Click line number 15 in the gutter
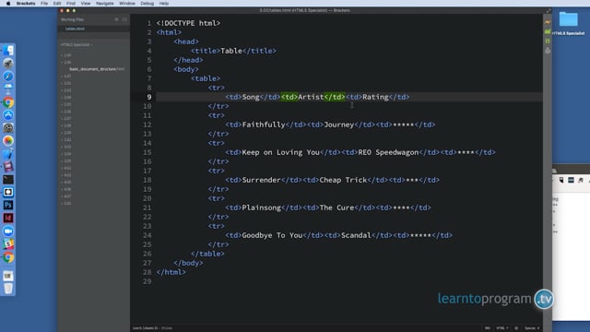The width and height of the screenshot is (590, 332). tap(147, 152)
